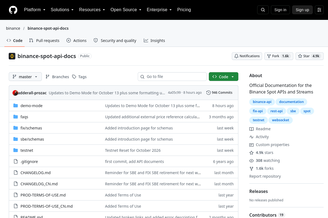This screenshot has width=328, height=218.
Task: Select the rest-api topic tag
Action: [x=277, y=111]
